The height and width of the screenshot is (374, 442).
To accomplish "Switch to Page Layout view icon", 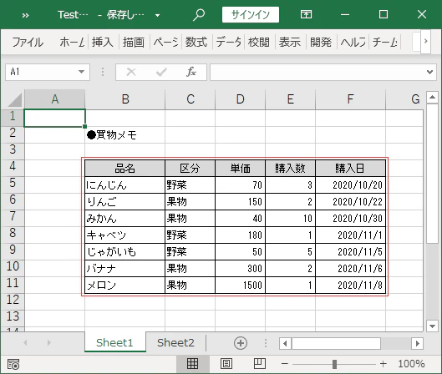I will [x=226, y=364].
